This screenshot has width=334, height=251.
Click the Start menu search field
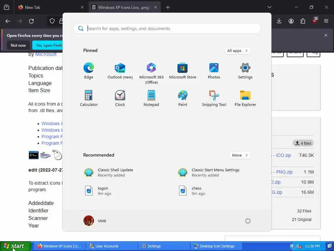tap(167, 28)
